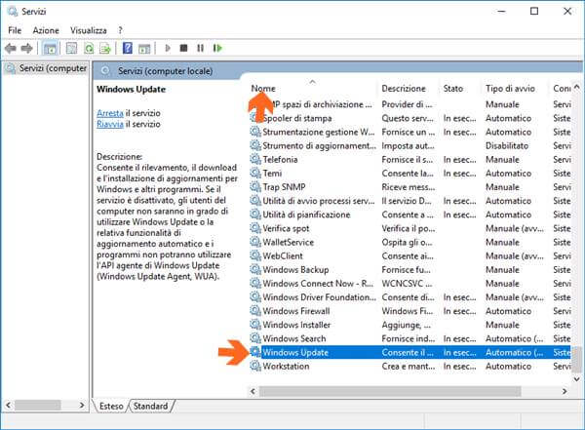The width and height of the screenshot is (585, 430).
Task: Select the Spooler di stampa service
Action: point(409,118)
